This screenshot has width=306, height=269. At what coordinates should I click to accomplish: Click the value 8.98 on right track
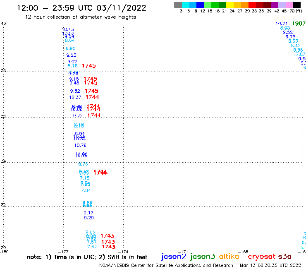click(x=285, y=28)
